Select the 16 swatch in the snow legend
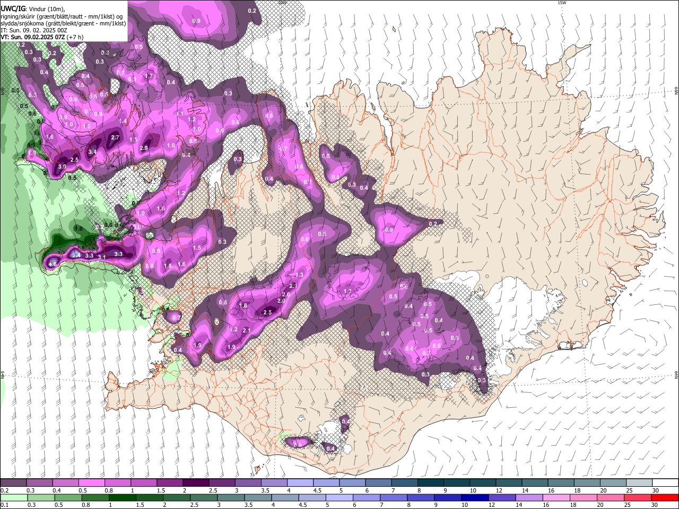This screenshot has width=679, height=509. click(x=561, y=483)
